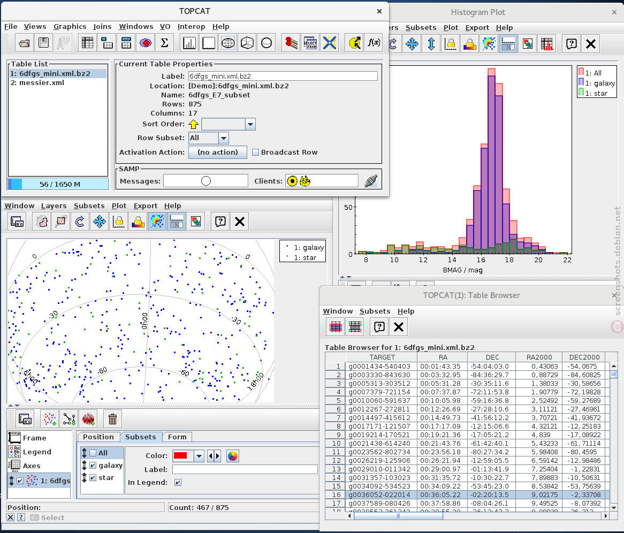Image resolution: width=624 pixels, height=533 pixels.
Task: Open the Interop menu
Action: tap(192, 27)
